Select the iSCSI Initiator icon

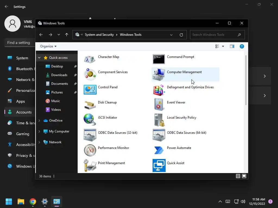coord(90,120)
